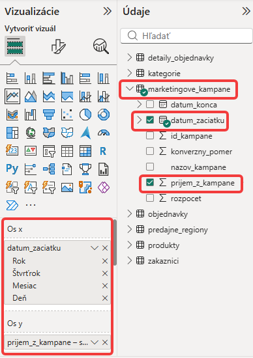Viewport: 253px width, 358px height.
Task: Expand the datum_konca date hierarchy
Action: pyautogui.click(x=140, y=104)
